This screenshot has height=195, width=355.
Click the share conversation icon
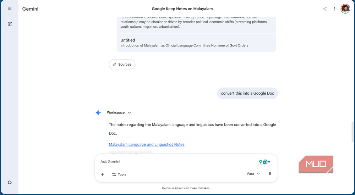tap(325, 9)
